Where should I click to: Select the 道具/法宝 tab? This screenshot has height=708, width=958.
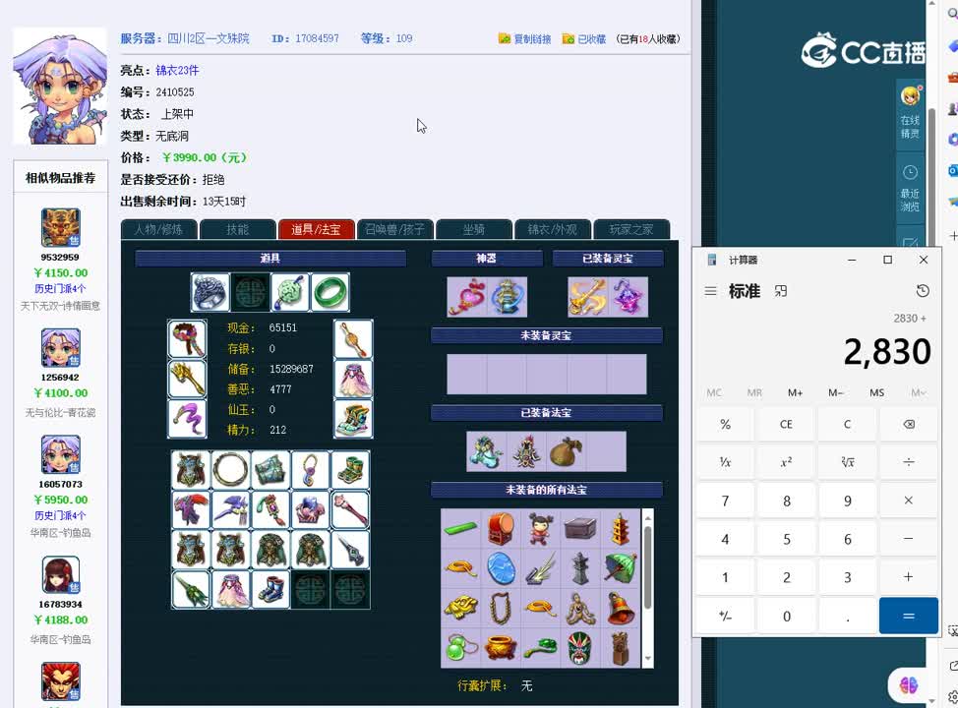click(316, 229)
